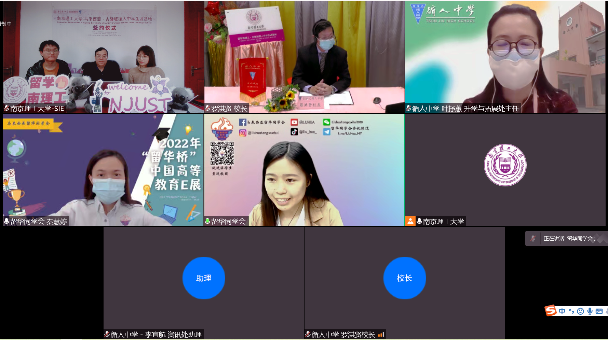Image resolution: width=608 pixels, height=340 pixels.
Task: Click the blue '助理' avatar circle
Action: (x=204, y=278)
